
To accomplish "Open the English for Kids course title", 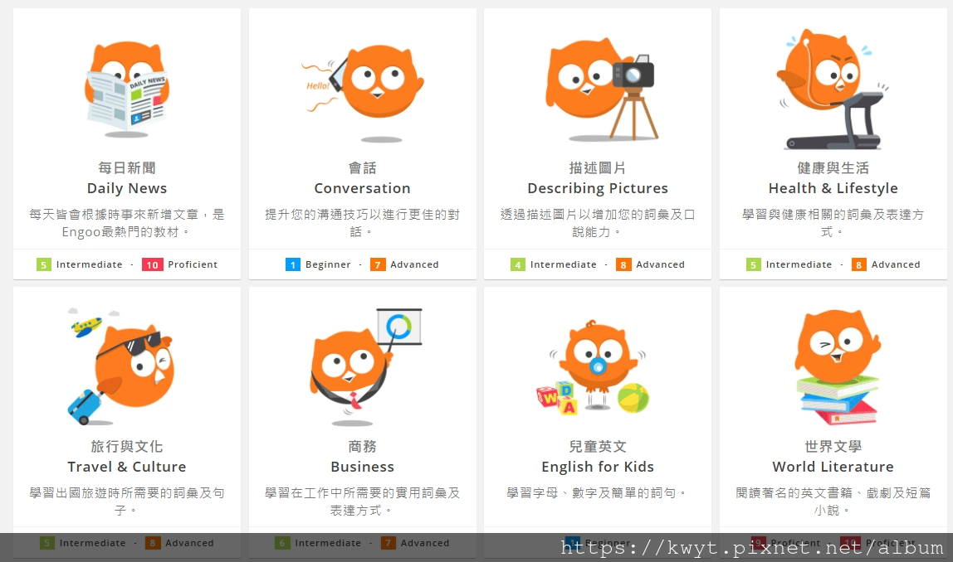I will pyautogui.click(x=598, y=467).
